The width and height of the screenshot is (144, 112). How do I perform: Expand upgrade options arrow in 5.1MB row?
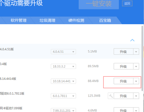[136, 52]
